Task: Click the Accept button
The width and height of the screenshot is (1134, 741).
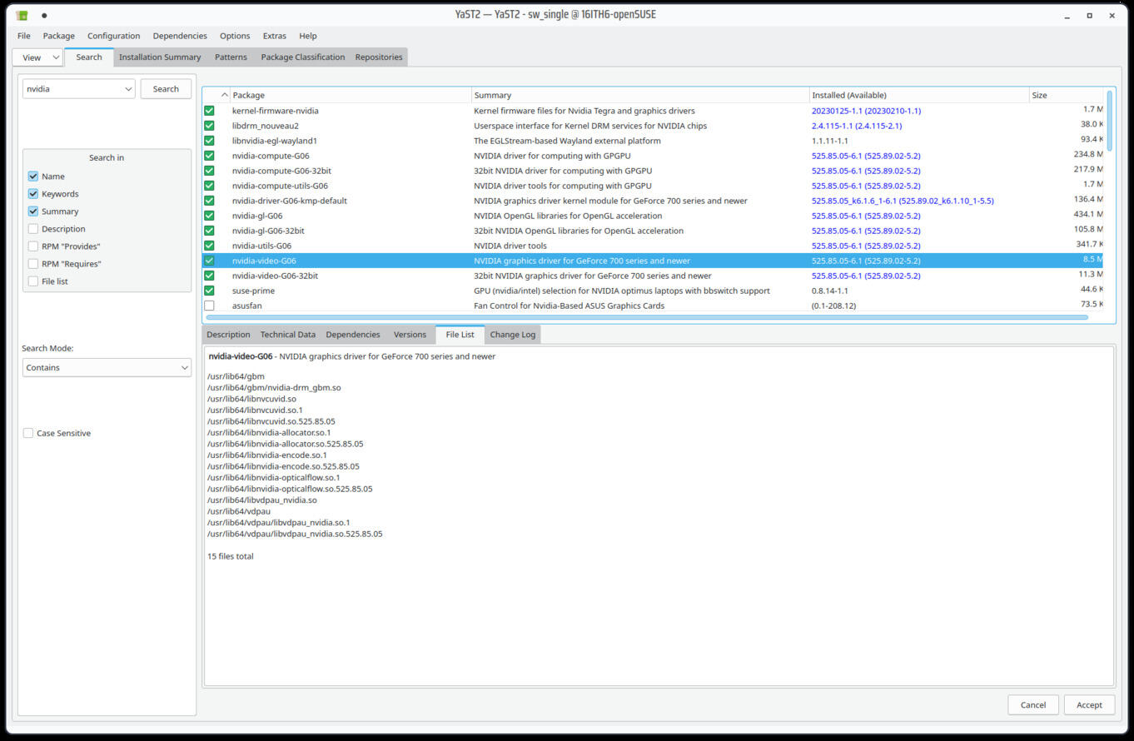Action: click(1089, 704)
